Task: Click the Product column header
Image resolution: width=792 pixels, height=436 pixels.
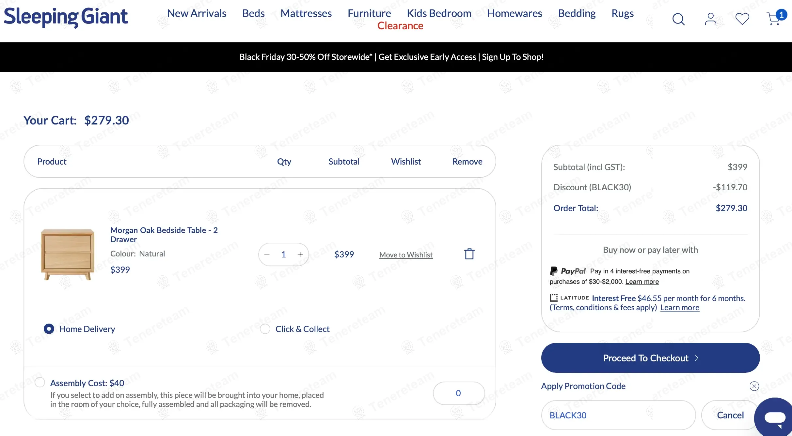Action: pos(52,161)
